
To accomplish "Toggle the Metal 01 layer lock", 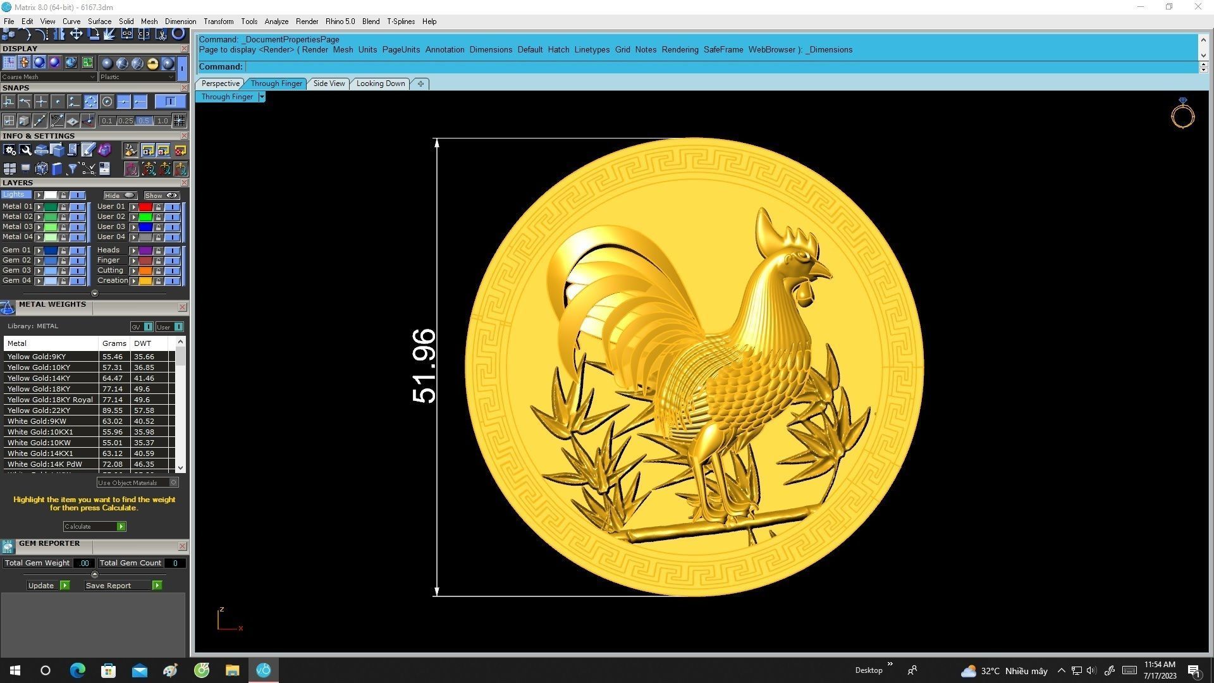I will 63,207.
